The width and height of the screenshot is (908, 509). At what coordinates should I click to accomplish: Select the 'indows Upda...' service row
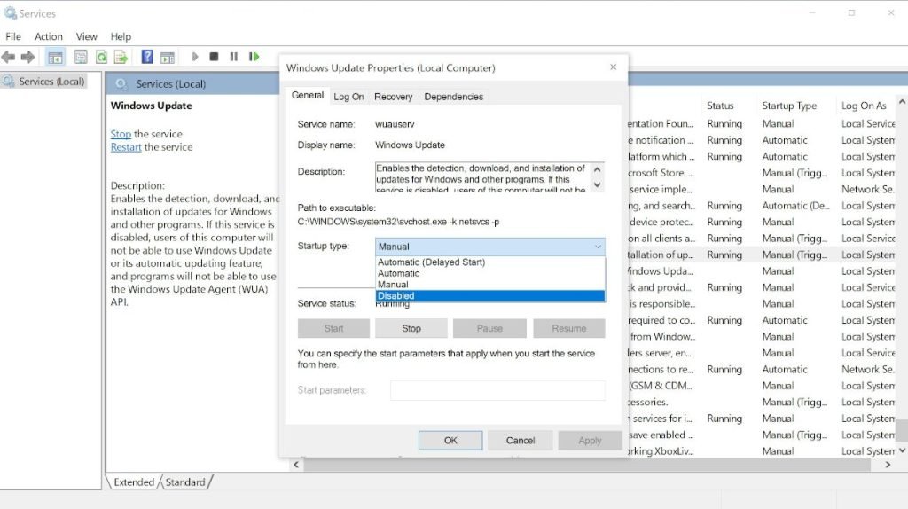tap(762, 271)
